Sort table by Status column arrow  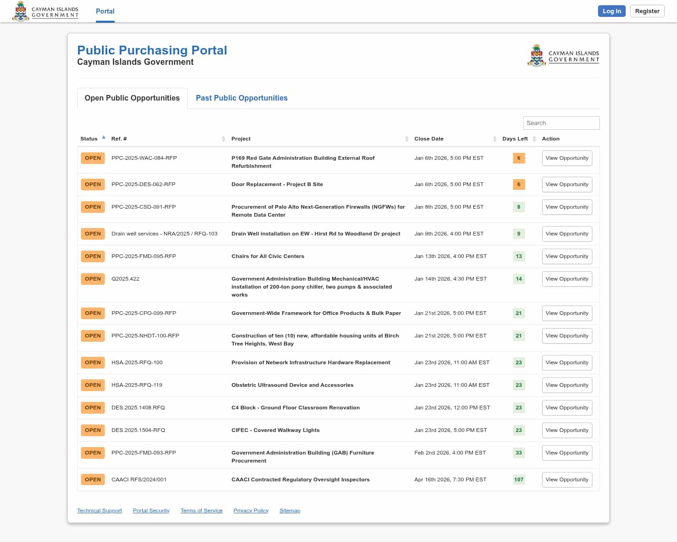(x=103, y=138)
